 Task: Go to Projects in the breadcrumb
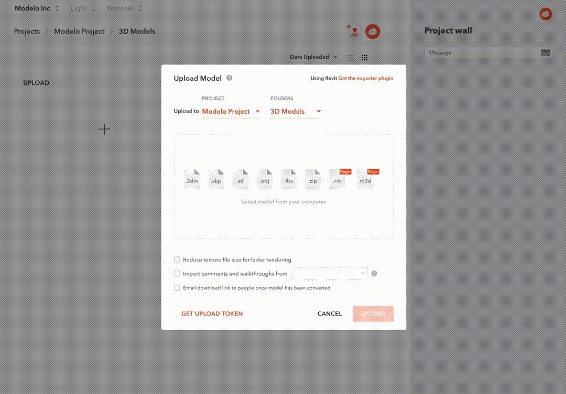(x=27, y=31)
